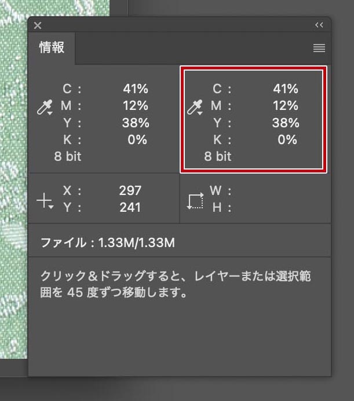Click the right readout's 8 bit label

[218, 157]
